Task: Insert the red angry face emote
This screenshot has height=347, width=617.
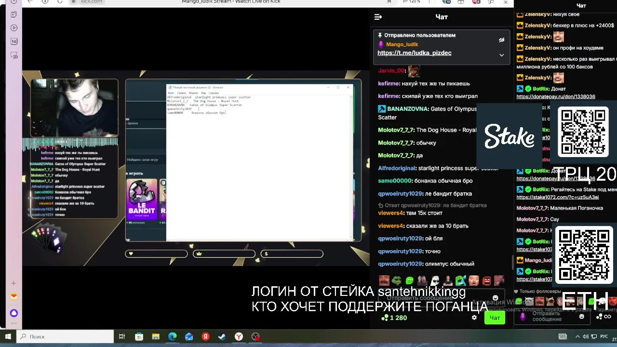Action: (x=486, y=280)
